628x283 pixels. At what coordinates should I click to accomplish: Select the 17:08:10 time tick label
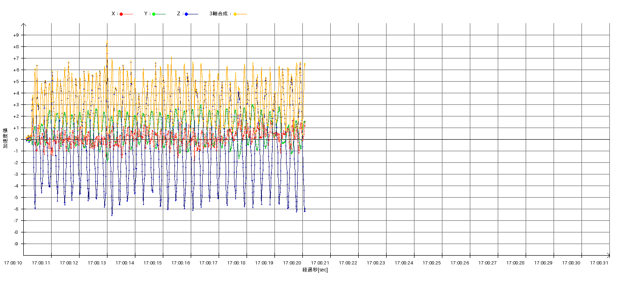point(13,263)
